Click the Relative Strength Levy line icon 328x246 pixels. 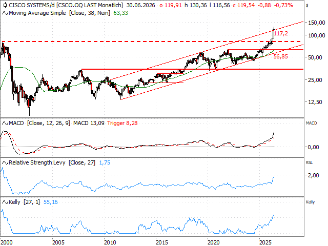coord(5,162)
